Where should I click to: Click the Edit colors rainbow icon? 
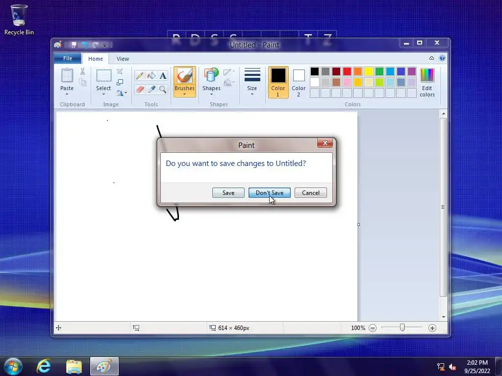(427, 75)
